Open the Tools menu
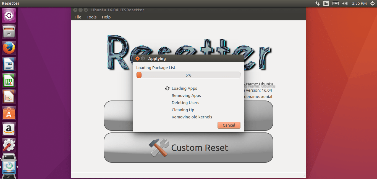 click(x=91, y=17)
